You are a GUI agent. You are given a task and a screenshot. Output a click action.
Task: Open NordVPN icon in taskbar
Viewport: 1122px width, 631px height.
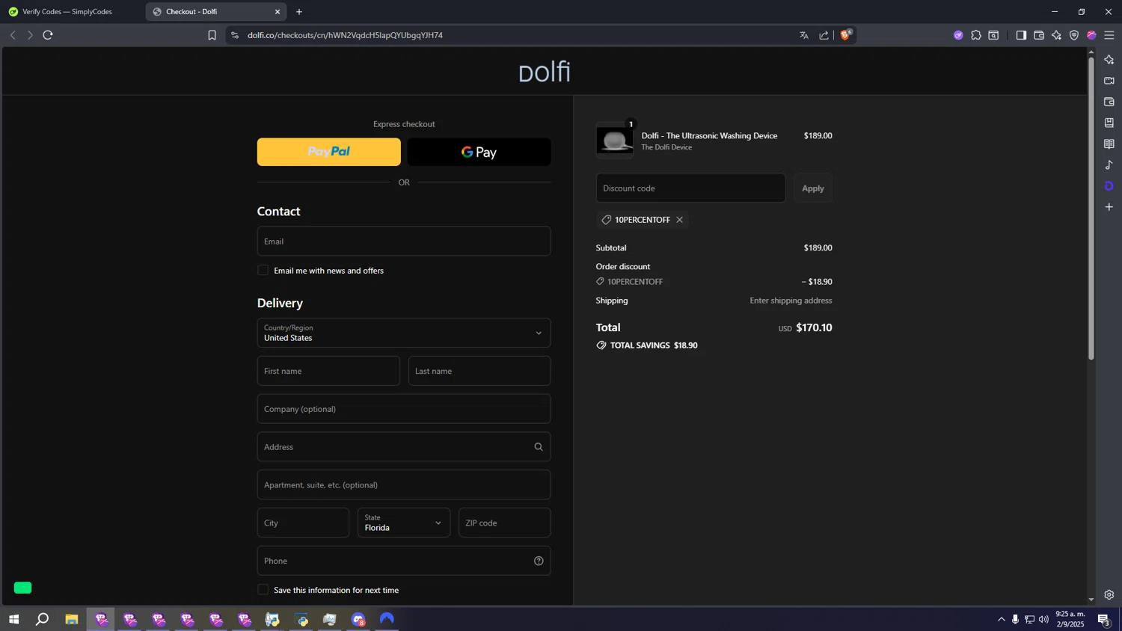(387, 619)
